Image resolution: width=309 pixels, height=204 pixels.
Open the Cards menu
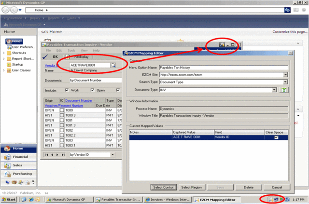click(x=73, y=18)
